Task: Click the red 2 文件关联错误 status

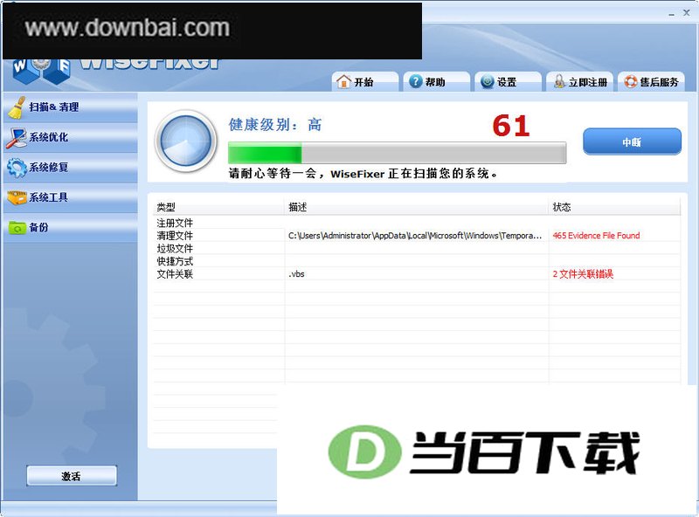Action: pos(583,274)
